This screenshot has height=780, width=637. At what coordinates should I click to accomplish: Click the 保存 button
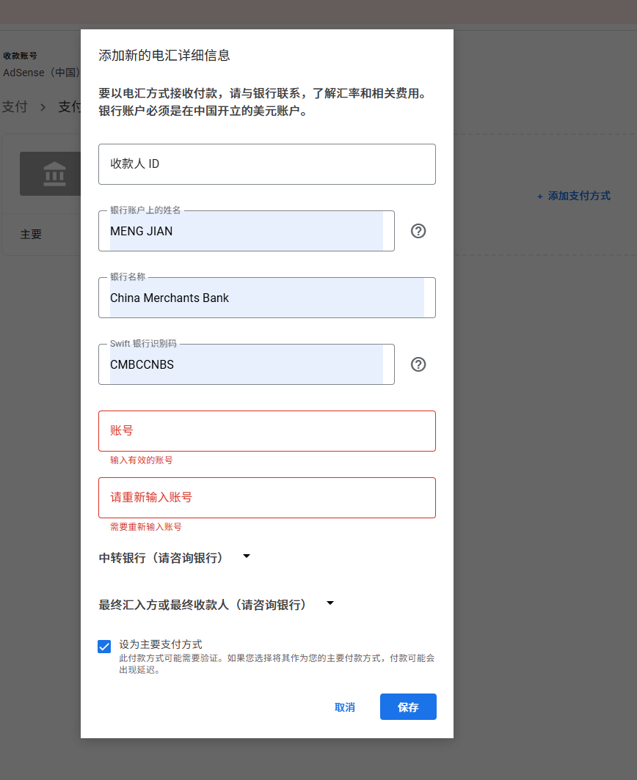pos(408,707)
